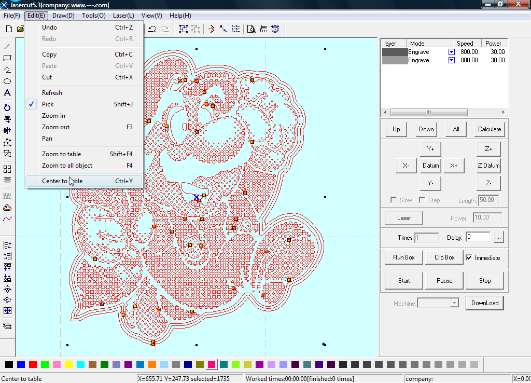Open the Tools(O) menu
This screenshot has width=531, height=383.
[x=94, y=16]
